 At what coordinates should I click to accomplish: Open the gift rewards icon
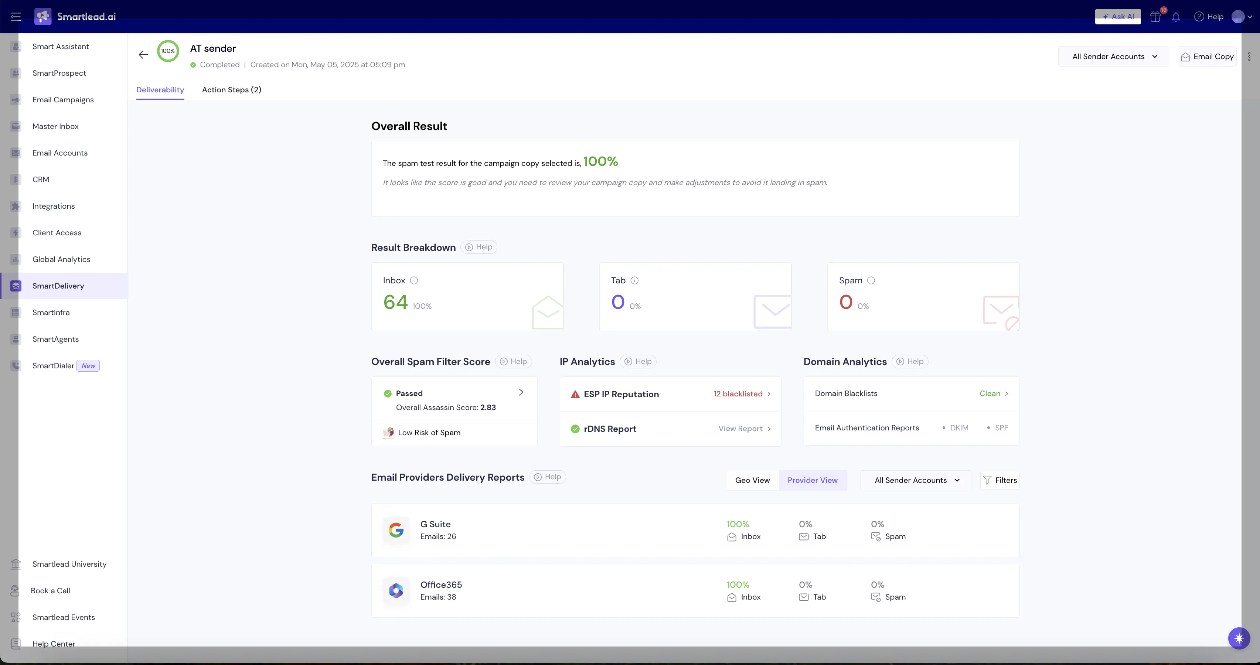tap(1155, 17)
